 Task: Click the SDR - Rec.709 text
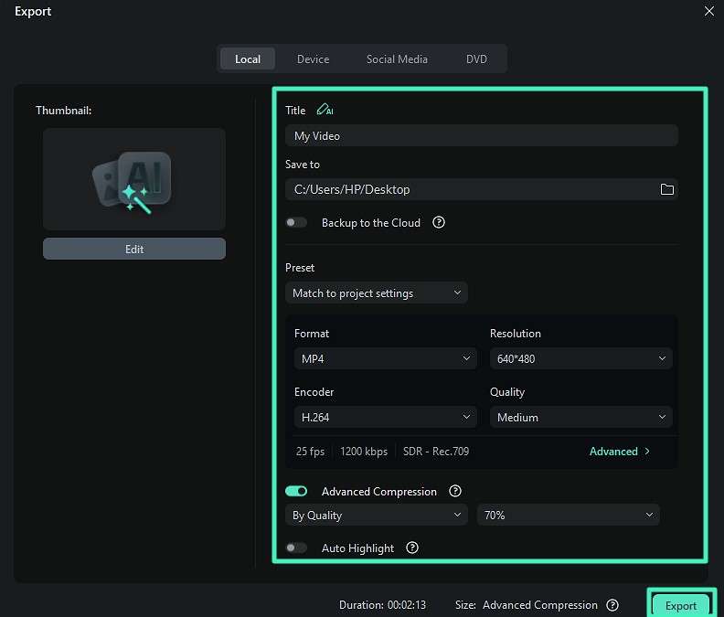[436, 452]
